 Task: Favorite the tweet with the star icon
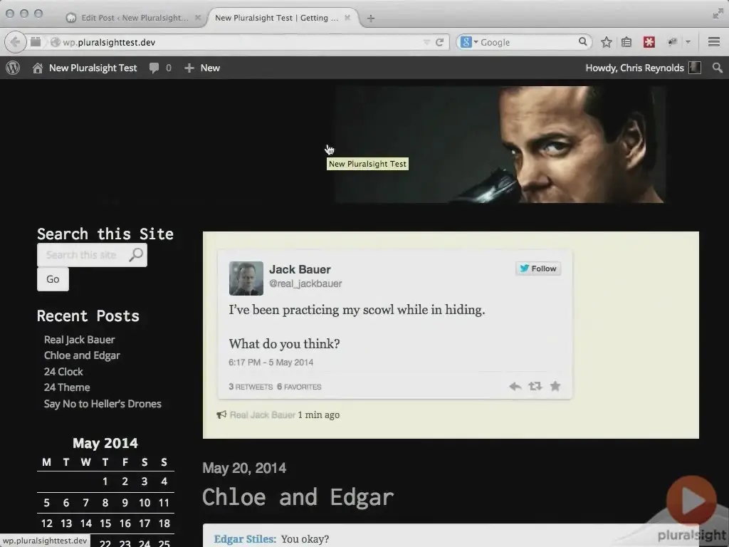(x=555, y=386)
